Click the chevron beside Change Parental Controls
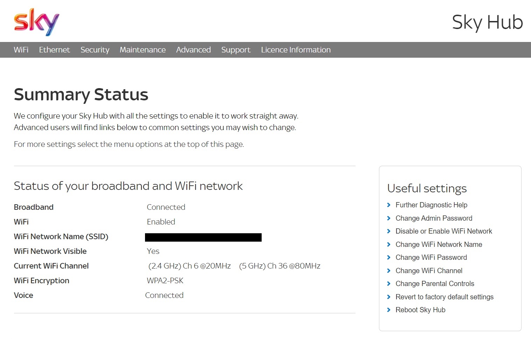Image resolution: width=531 pixels, height=342 pixels. coord(389,284)
